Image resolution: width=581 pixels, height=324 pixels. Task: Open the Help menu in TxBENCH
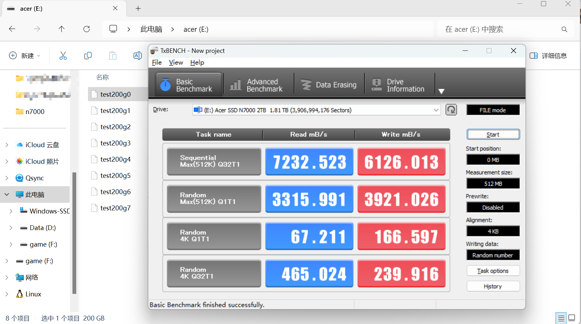click(197, 63)
